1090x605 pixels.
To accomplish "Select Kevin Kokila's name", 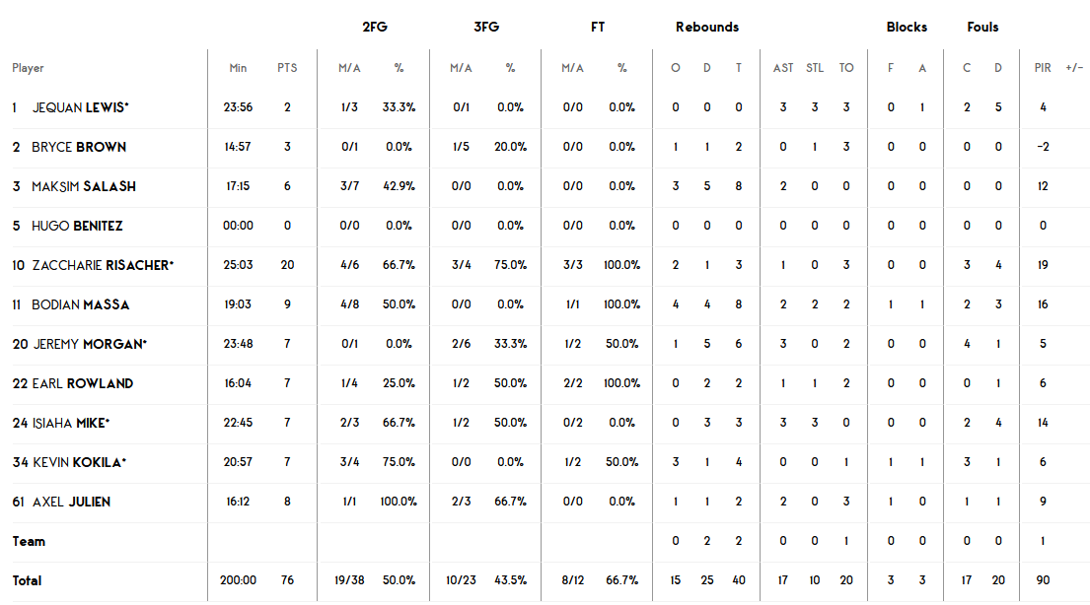I will tap(80, 462).
